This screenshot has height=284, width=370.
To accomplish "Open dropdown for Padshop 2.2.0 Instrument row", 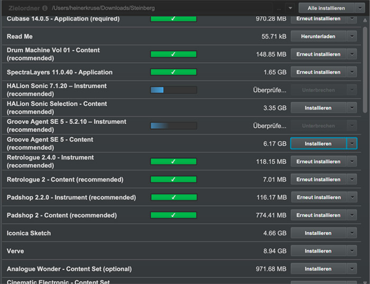I will 353,197.
